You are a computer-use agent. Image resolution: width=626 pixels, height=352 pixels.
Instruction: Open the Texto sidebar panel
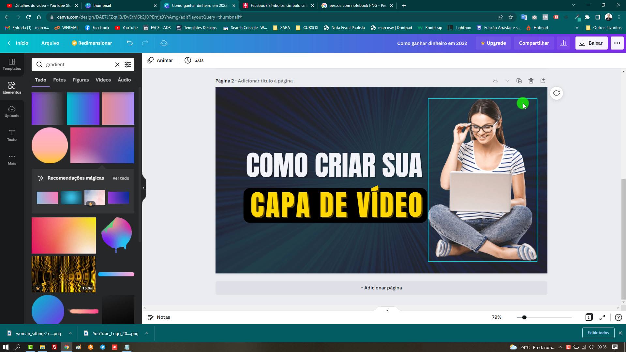(x=12, y=135)
